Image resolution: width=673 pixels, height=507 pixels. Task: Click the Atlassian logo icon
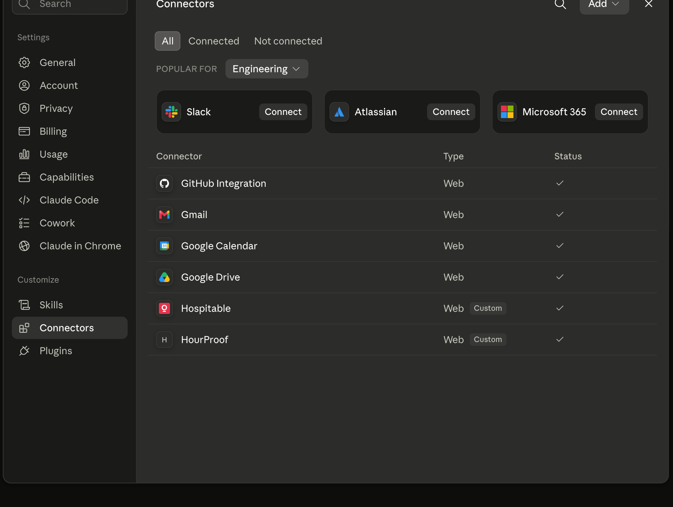click(x=339, y=112)
